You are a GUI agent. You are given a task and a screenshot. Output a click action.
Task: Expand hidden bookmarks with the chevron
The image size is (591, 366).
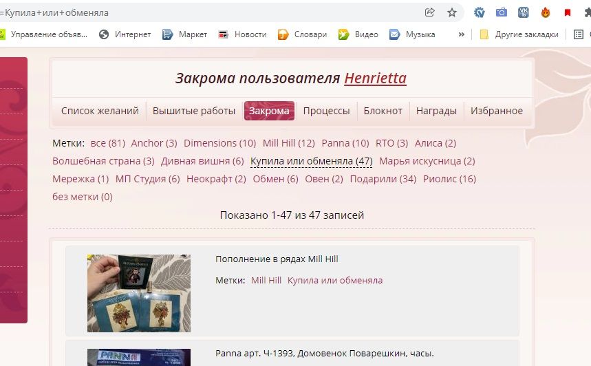point(462,34)
